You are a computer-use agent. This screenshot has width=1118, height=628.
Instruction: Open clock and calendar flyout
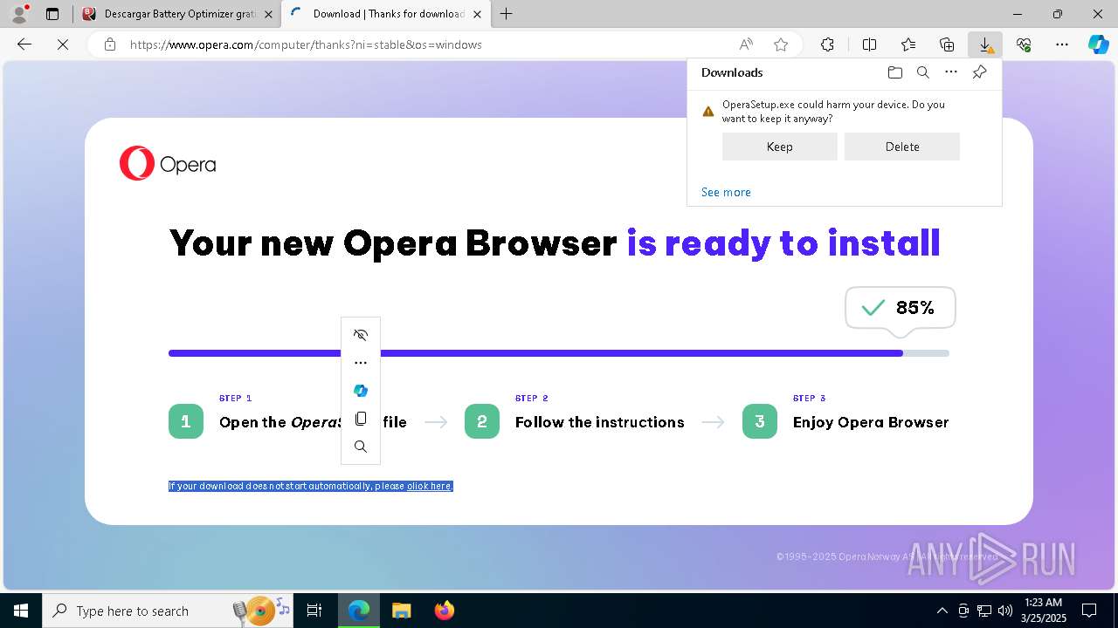coord(1044,611)
